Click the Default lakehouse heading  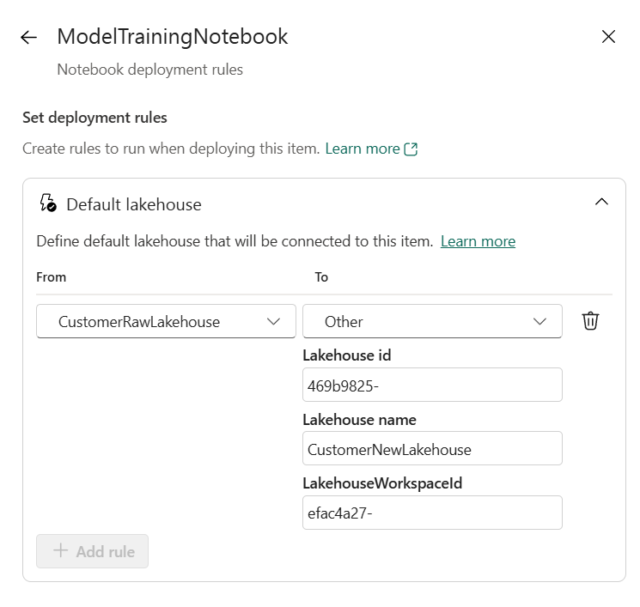pyautogui.click(x=134, y=204)
